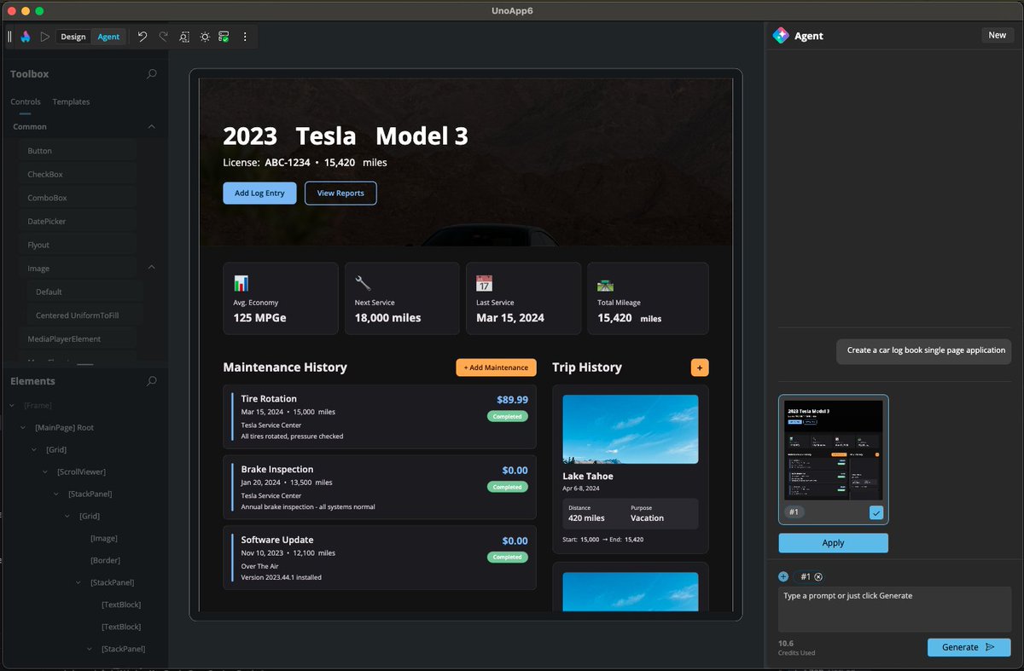This screenshot has height=671, width=1024.
Task: Add attachment with the blue plus icon
Action: [783, 576]
